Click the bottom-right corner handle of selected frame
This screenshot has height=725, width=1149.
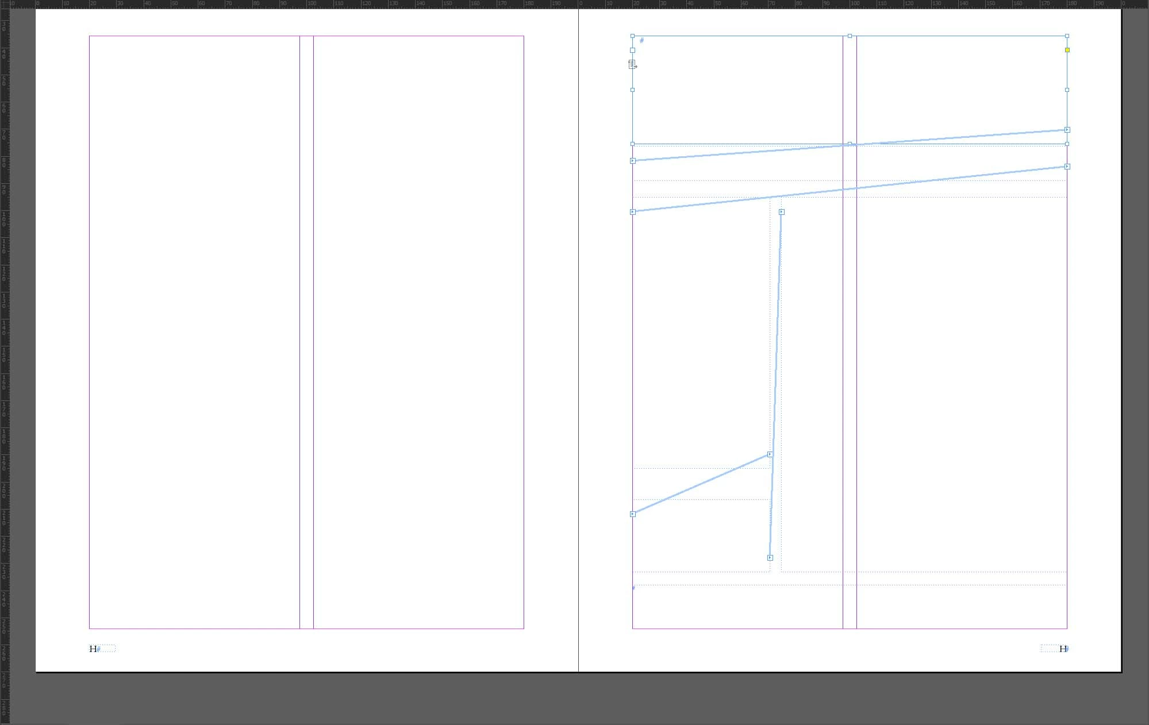[1067, 144]
